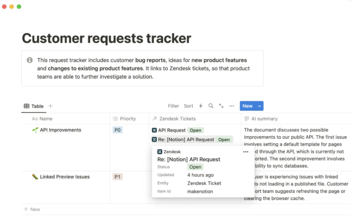Viewport: 351px width, 220px height.
Task: Click the info icon in the callout
Action: tap(29, 60)
